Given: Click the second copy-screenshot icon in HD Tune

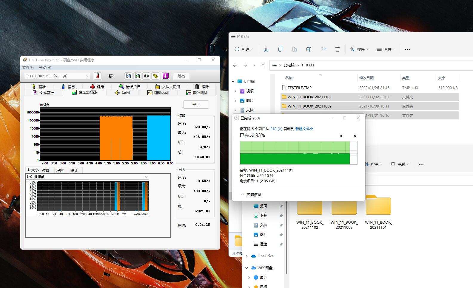Looking at the screenshot, I should (137, 76).
